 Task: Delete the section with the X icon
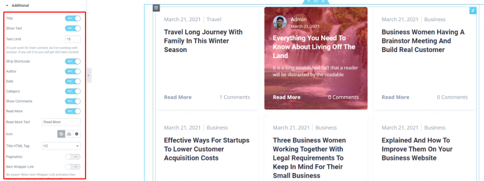[323, 1]
